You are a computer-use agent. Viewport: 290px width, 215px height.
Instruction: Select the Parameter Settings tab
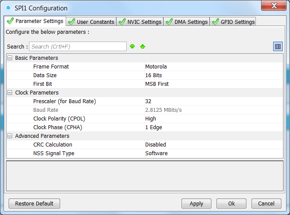coord(35,21)
